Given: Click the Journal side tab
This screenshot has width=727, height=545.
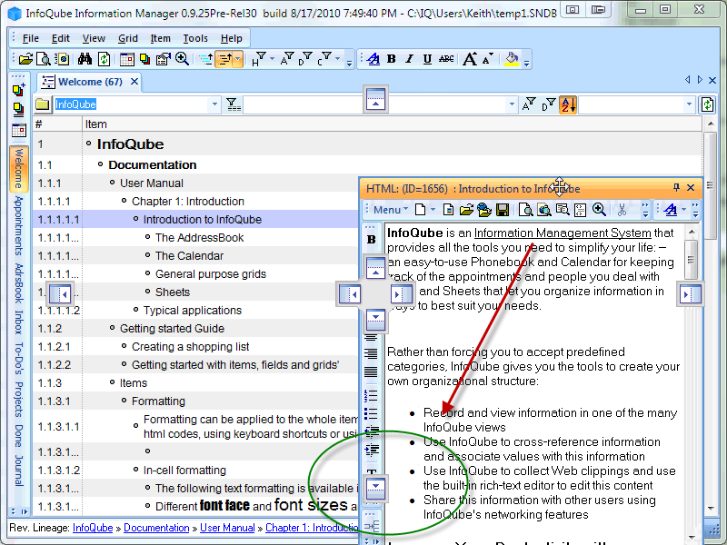Looking at the screenshot, I should click(x=18, y=471).
